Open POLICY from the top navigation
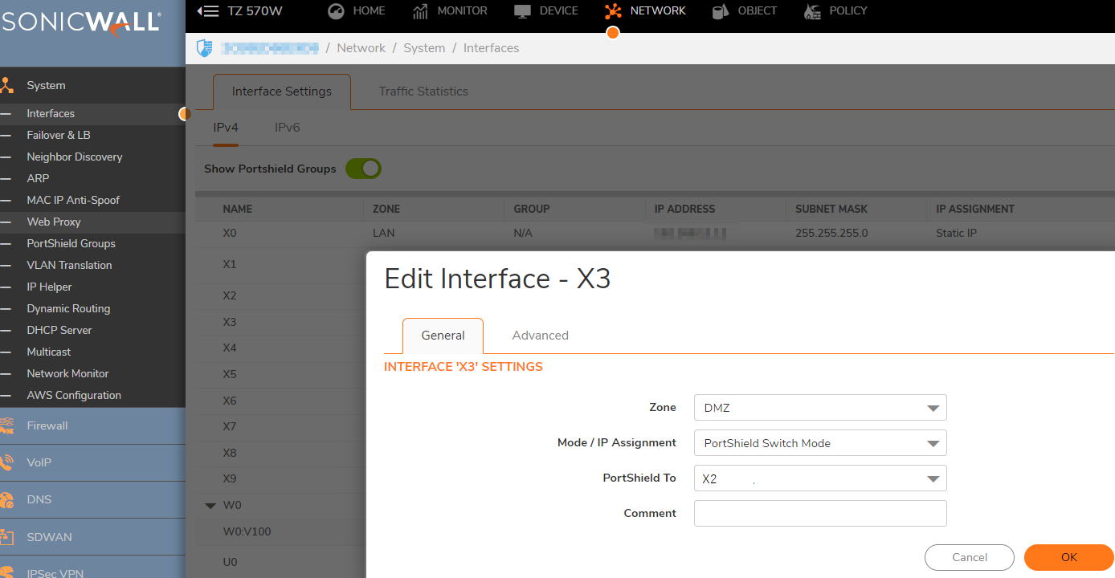The height and width of the screenshot is (578, 1115). coord(835,10)
